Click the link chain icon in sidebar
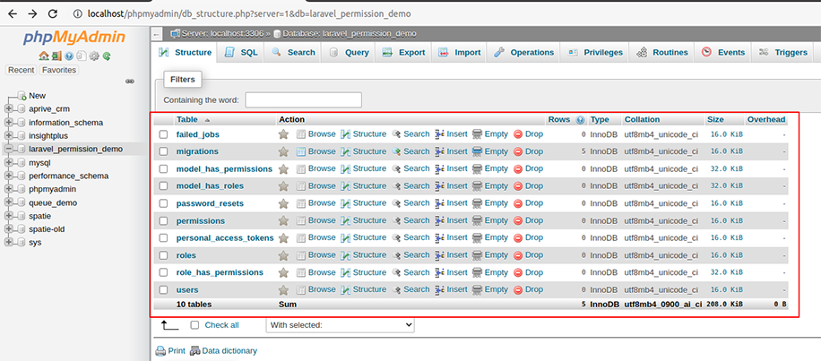The image size is (821, 361). tap(130, 82)
